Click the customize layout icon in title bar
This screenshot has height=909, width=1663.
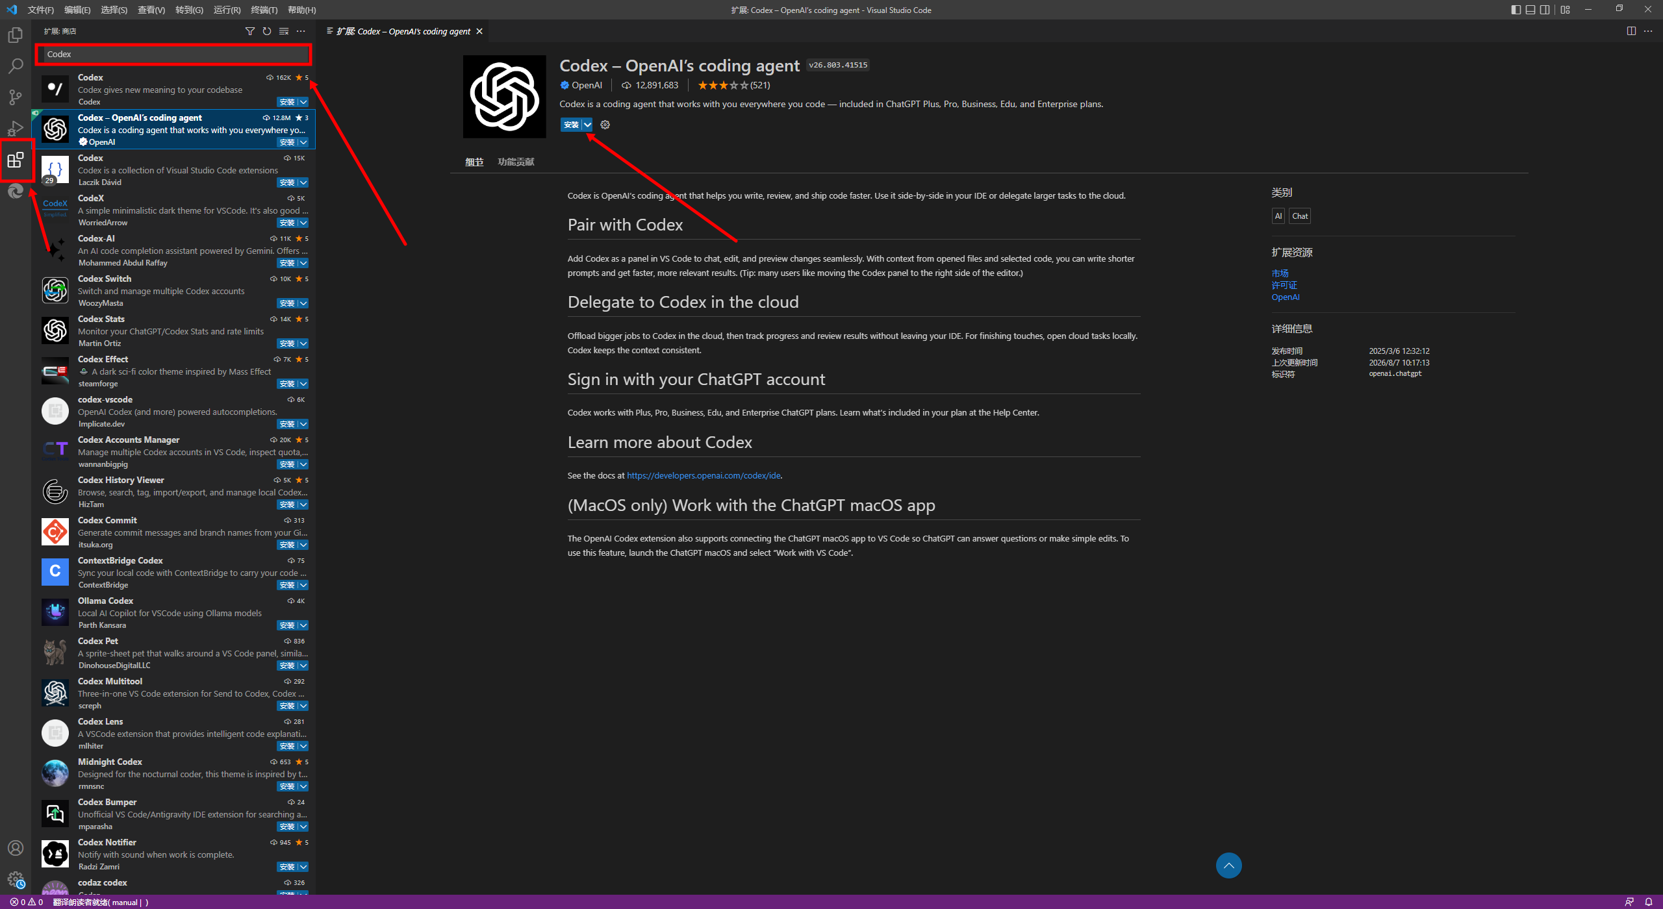click(1566, 10)
